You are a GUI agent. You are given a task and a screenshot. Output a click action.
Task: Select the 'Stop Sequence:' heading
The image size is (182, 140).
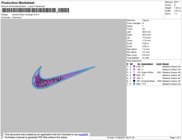point(134,61)
